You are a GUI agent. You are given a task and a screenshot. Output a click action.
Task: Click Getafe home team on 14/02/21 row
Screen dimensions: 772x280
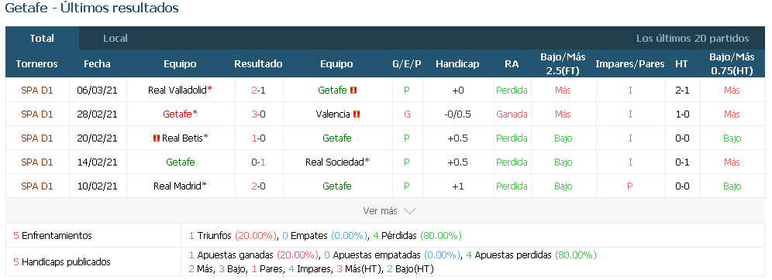[181, 162]
